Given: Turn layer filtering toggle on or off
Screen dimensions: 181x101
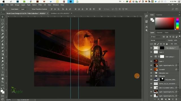Looking at the screenshot, I should (180, 36).
